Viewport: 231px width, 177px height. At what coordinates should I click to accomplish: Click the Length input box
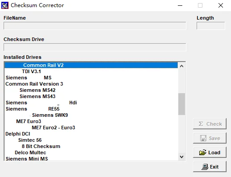(x=211, y=26)
